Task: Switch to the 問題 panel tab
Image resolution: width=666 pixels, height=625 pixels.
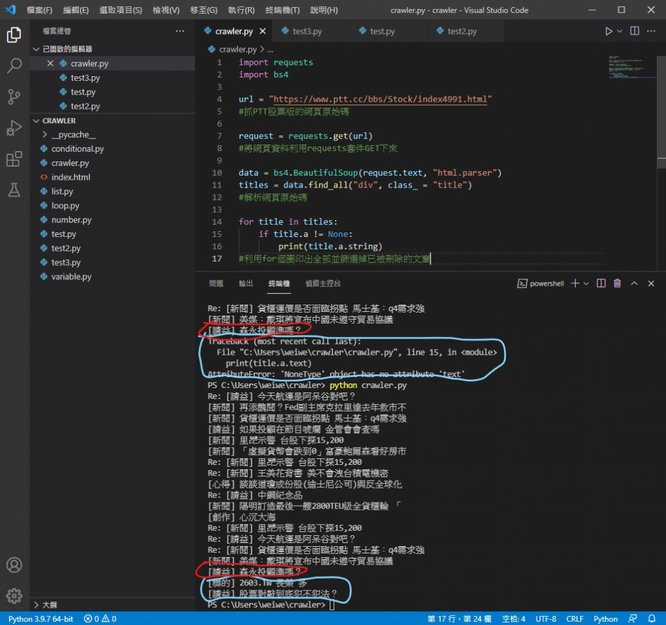Action: [x=216, y=283]
